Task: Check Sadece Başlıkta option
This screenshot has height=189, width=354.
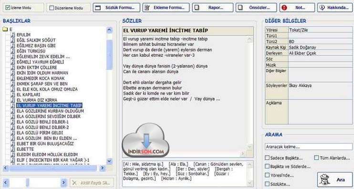Action: pyautogui.click(x=267, y=157)
